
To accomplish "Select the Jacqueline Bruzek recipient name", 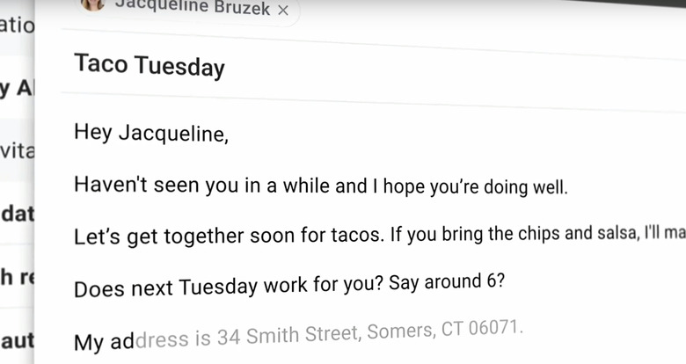I will [193, 7].
